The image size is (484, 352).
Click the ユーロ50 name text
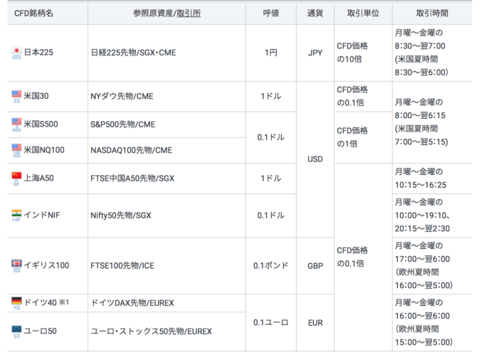point(40,331)
